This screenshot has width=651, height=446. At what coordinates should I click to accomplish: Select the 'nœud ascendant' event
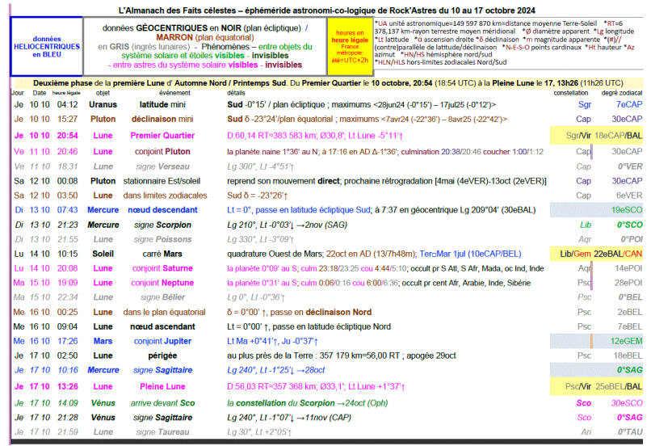[x=162, y=326]
